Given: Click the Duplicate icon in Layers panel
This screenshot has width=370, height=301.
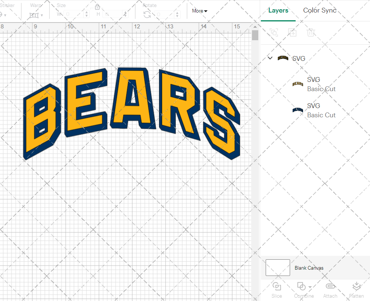Looking at the screenshot, I should [x=292, y=32].
